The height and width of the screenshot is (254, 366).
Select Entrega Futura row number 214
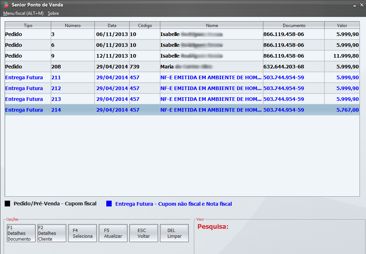pos(182,110)
